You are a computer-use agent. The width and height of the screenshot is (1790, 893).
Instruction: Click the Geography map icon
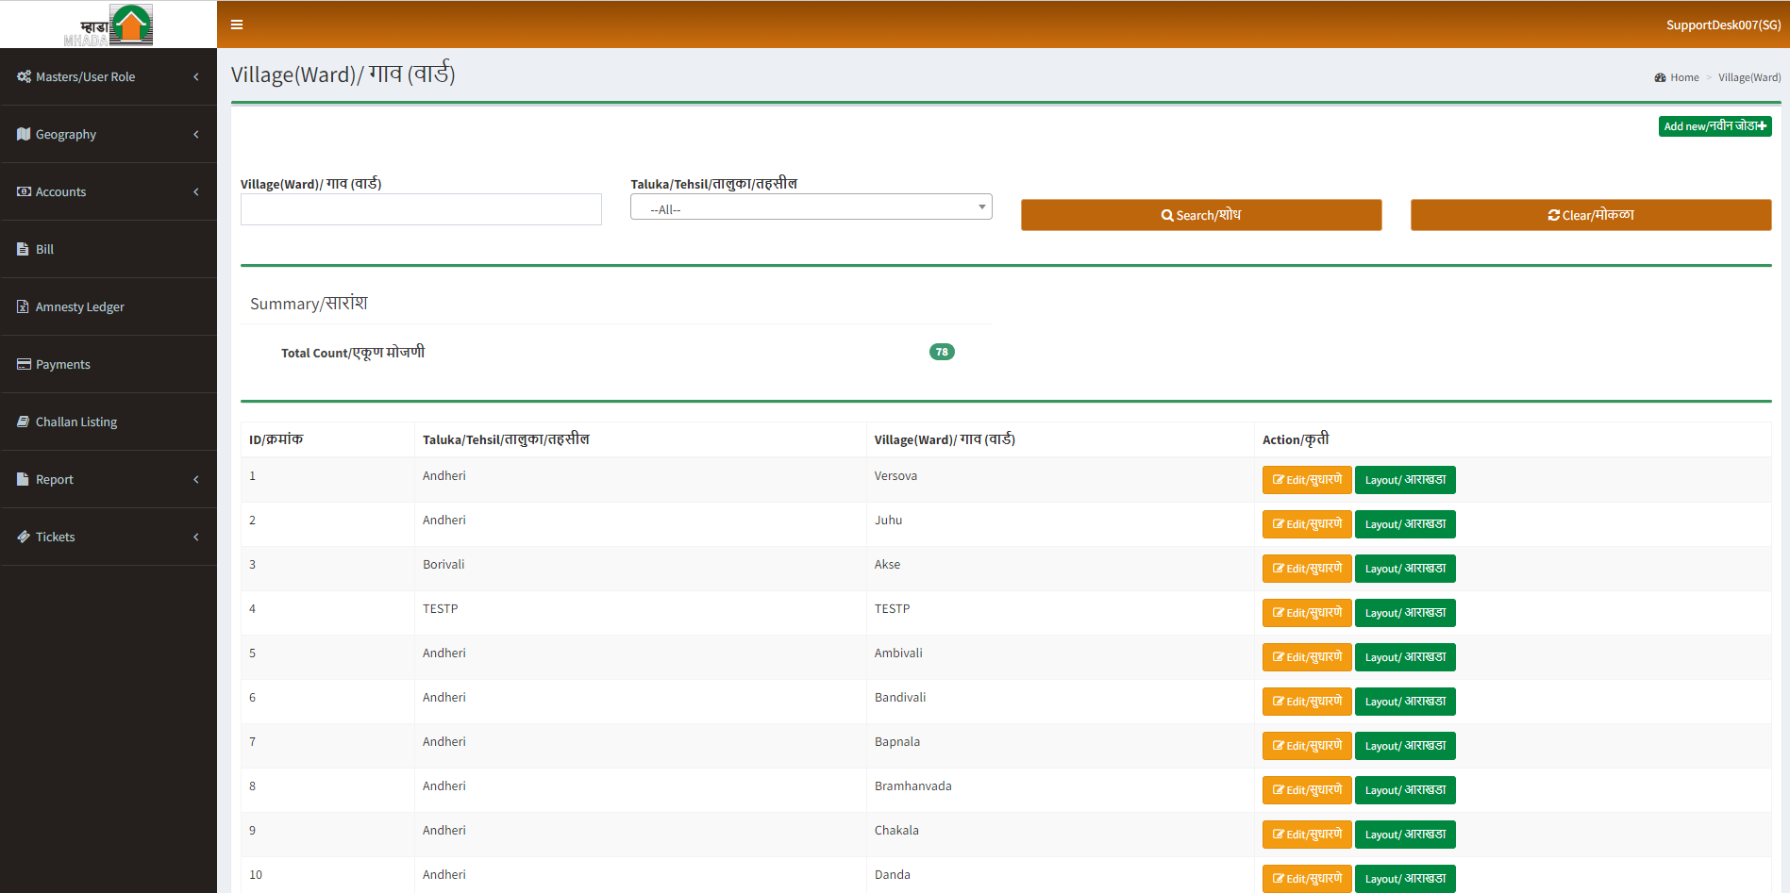tap(24, 134)
